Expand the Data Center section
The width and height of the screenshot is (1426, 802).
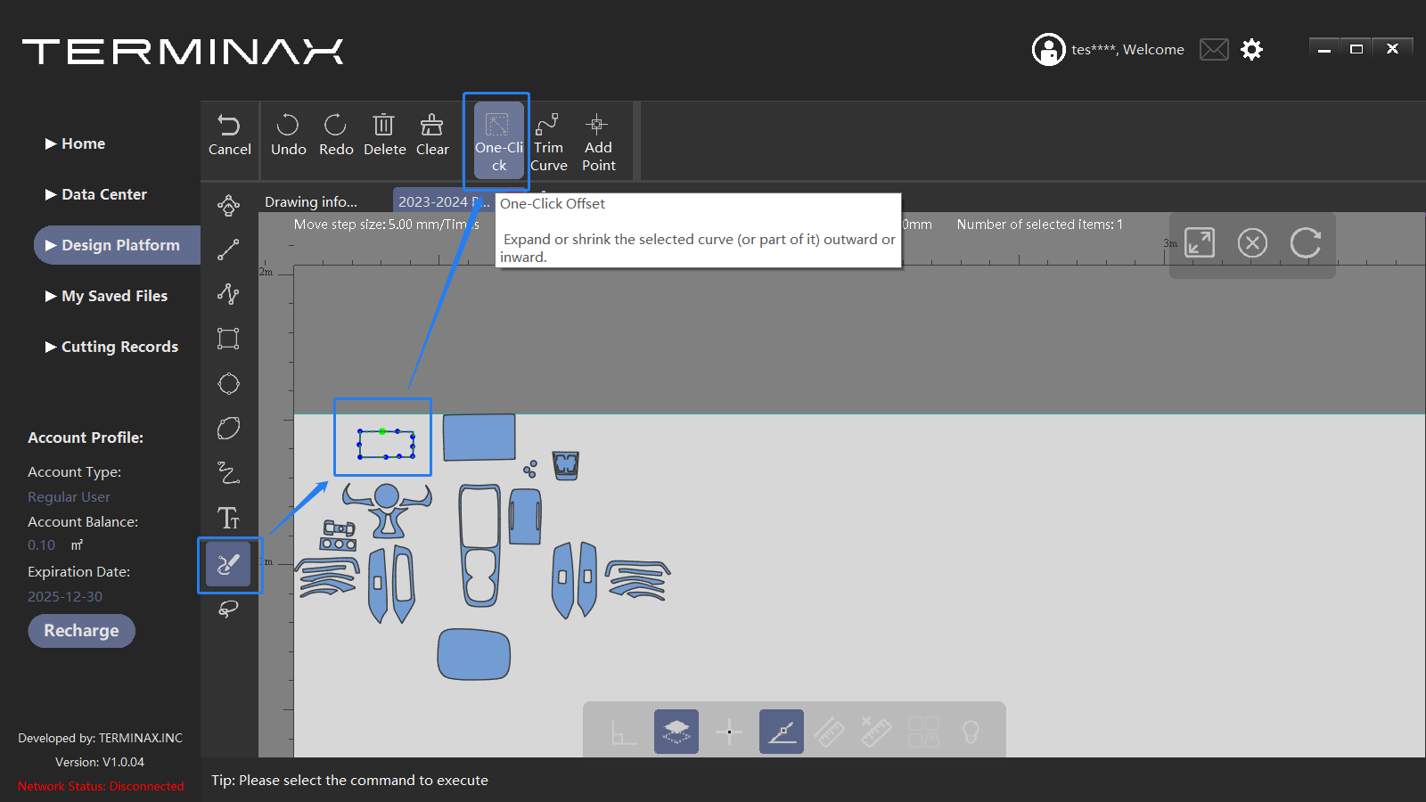coord(103,194)
